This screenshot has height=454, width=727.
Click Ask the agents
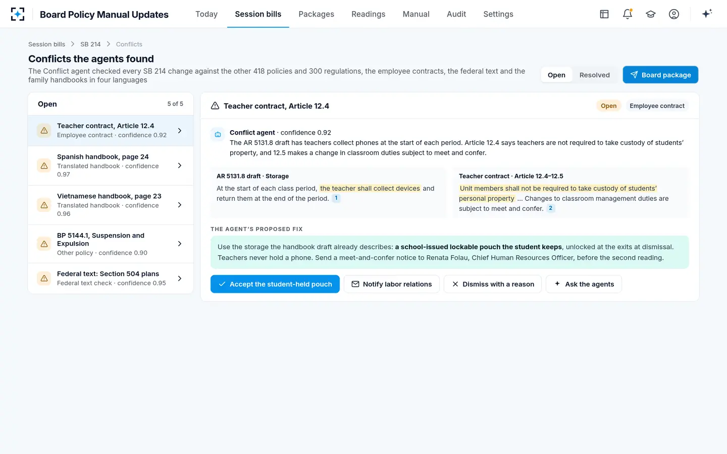584,284
